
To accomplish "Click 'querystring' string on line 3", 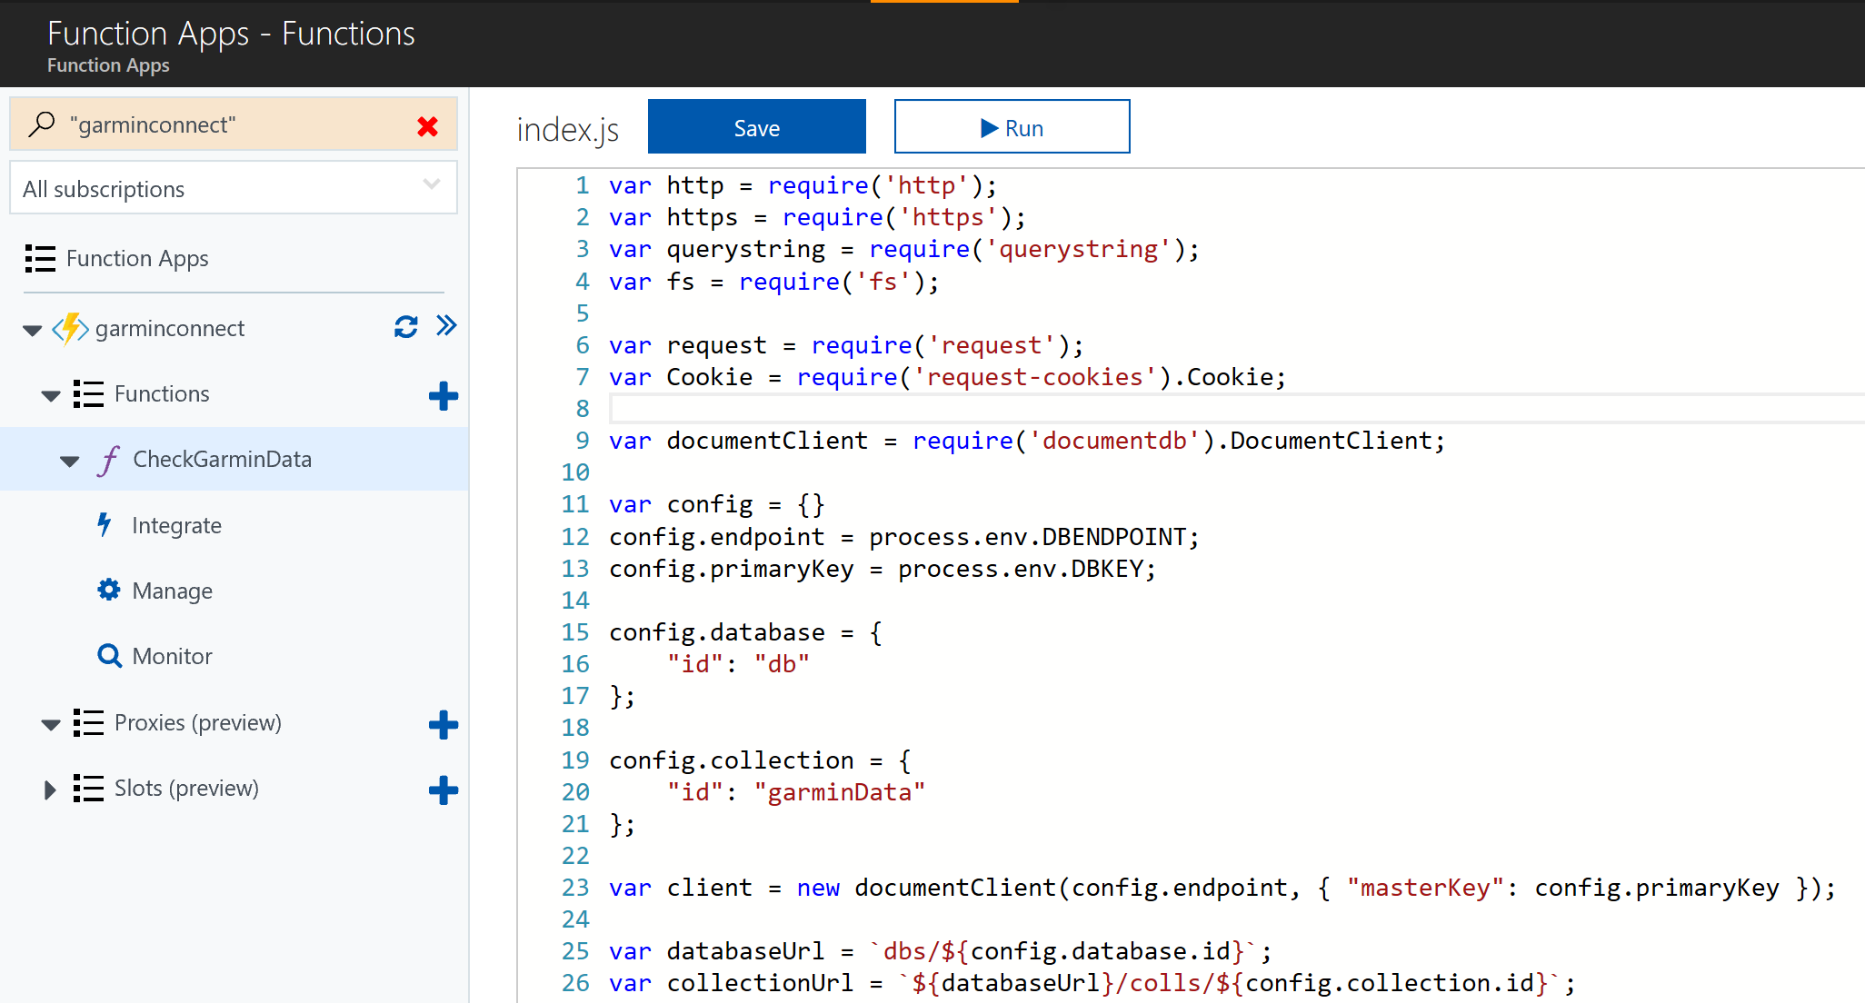I will (x=1078, y=249).
